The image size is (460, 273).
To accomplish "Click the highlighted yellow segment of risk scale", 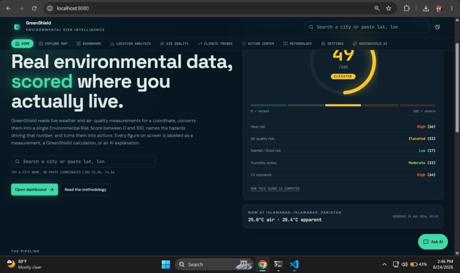I will (x=343, y=105).
